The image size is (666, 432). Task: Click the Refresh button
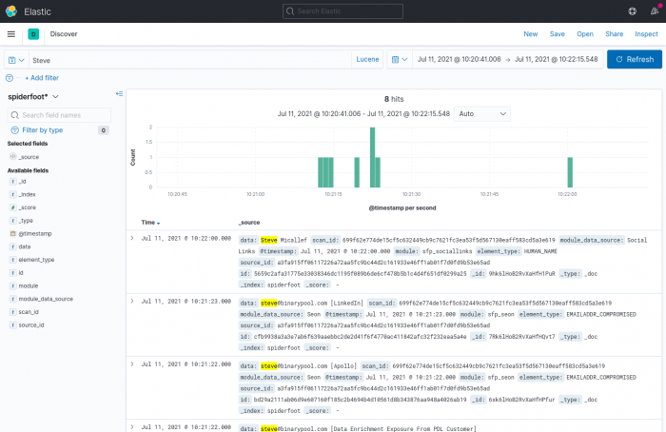pos(635,59)
